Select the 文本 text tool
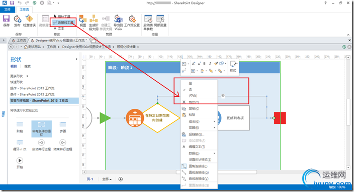 click(x=59, y=29)
